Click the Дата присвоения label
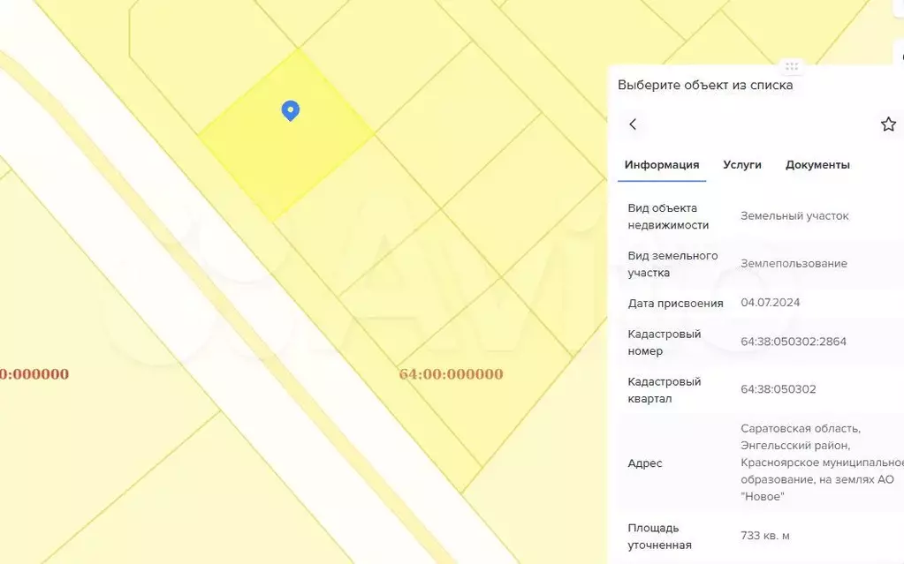904x564 pixels. coord(675,304)
